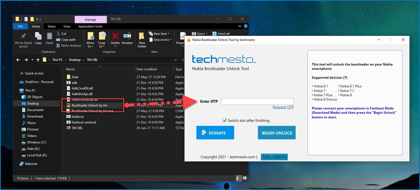Image resolution: width=420 pixels, height=190 pixels.
Task: Click the BEGIN UNLOCK button
Action: [277, 133]
